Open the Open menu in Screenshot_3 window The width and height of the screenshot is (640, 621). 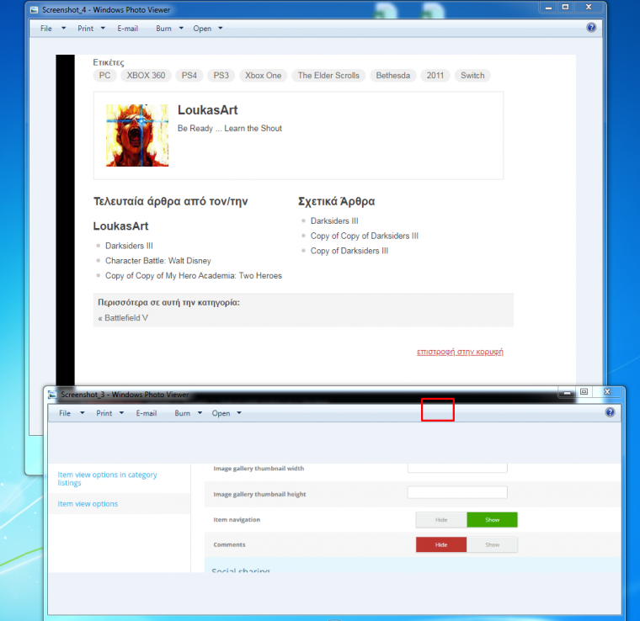pos(221,413)
